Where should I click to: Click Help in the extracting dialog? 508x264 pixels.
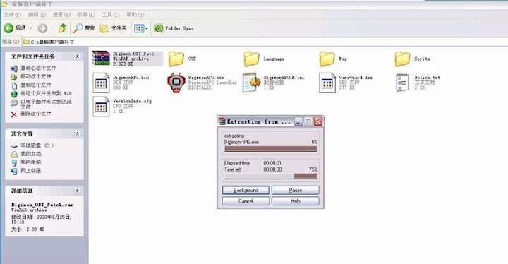pyautogui.click(x=295, y=201)
